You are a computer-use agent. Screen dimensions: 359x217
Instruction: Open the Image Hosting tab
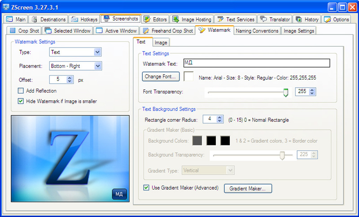pyautogui.click(x=192, y=19)
